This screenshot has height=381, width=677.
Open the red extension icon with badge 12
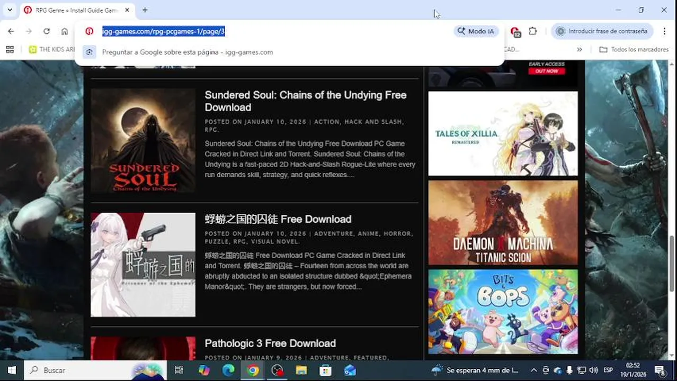click(x=515, y=32)
